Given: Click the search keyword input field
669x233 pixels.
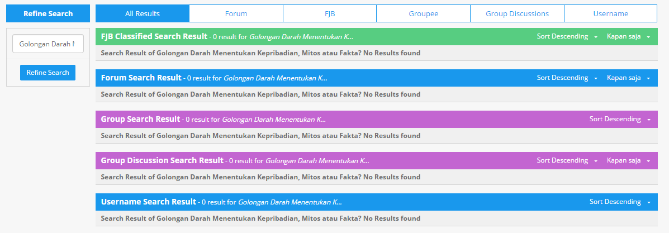Looking at the screenshot, I should (x=48, y=44).
